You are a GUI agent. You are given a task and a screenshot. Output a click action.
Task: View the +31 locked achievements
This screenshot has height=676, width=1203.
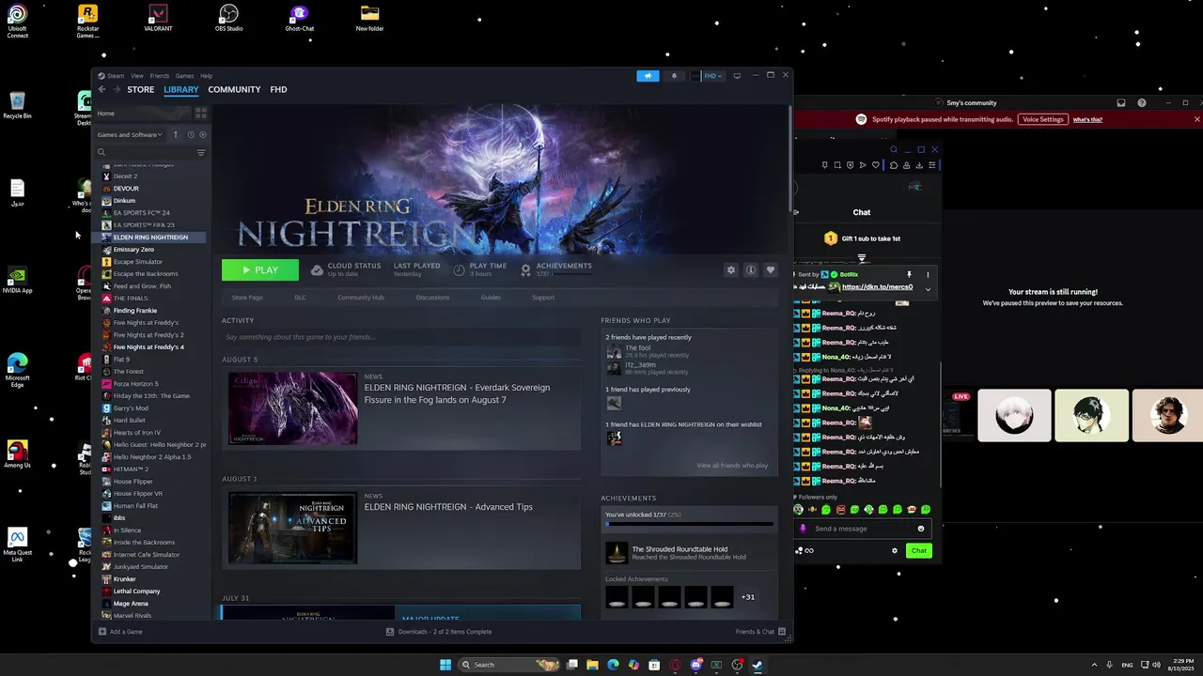(748, 597)
